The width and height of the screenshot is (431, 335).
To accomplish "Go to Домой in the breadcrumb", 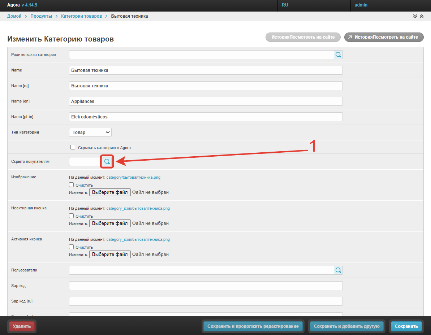I will 14,17.
